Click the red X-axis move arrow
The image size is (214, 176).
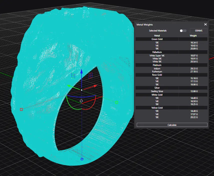95,86
